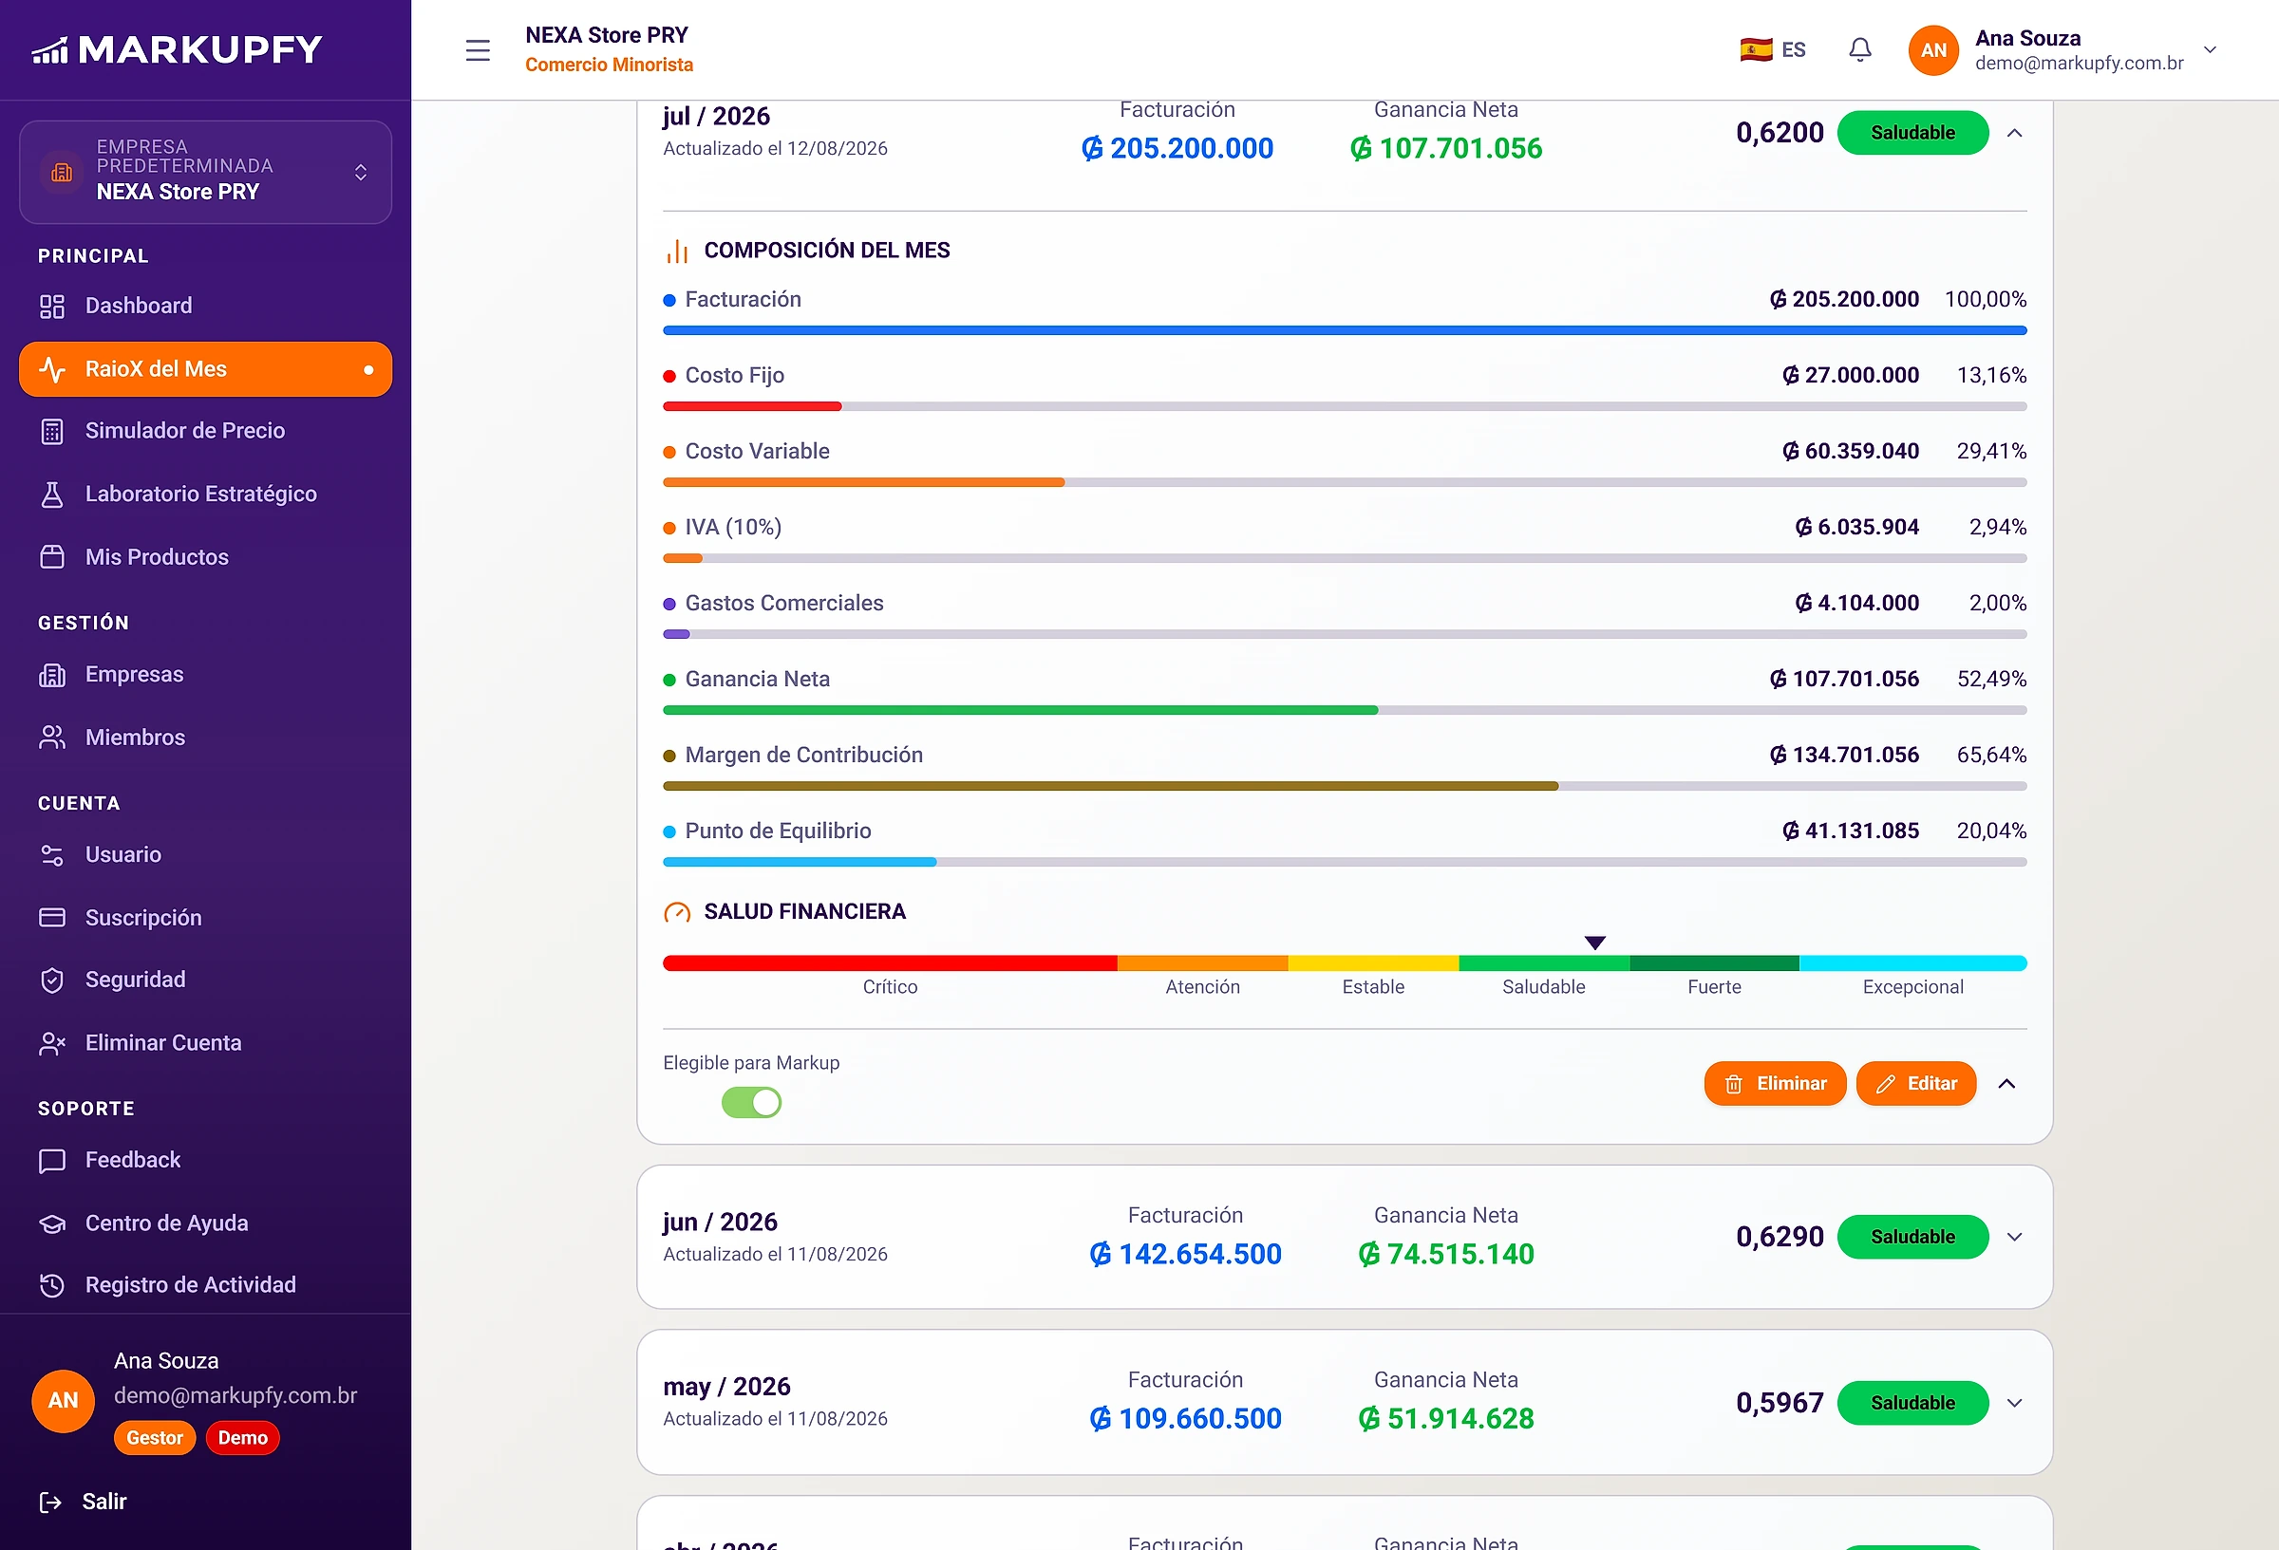2279x1550 pixels.
Task: Click the Markupfy logo
Action: (x=178, y=50)
